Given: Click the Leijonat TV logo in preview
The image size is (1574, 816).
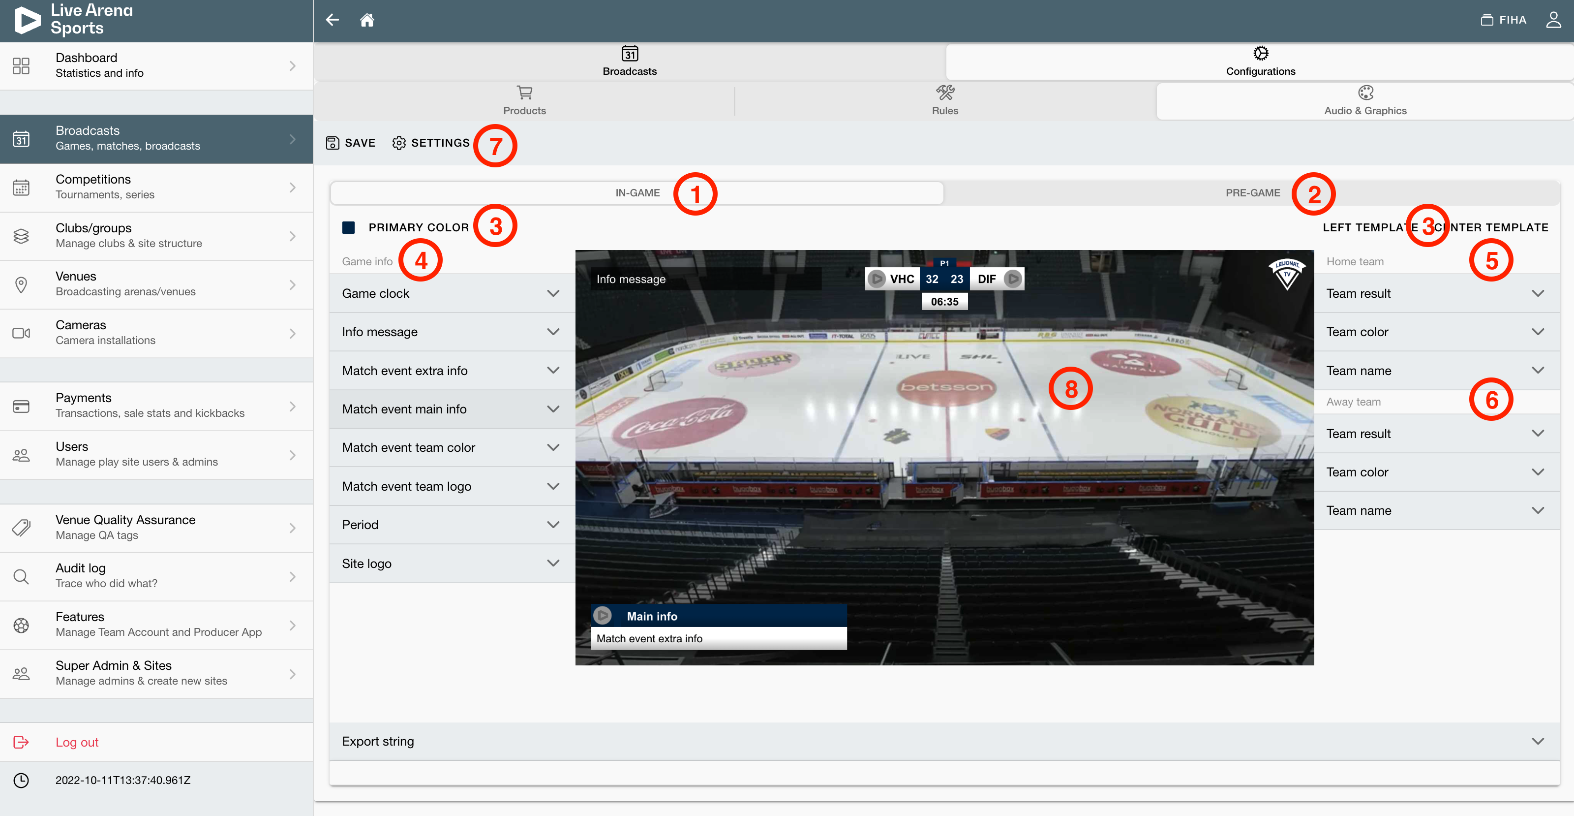Looking at the screenshot, I should 1287,274.
